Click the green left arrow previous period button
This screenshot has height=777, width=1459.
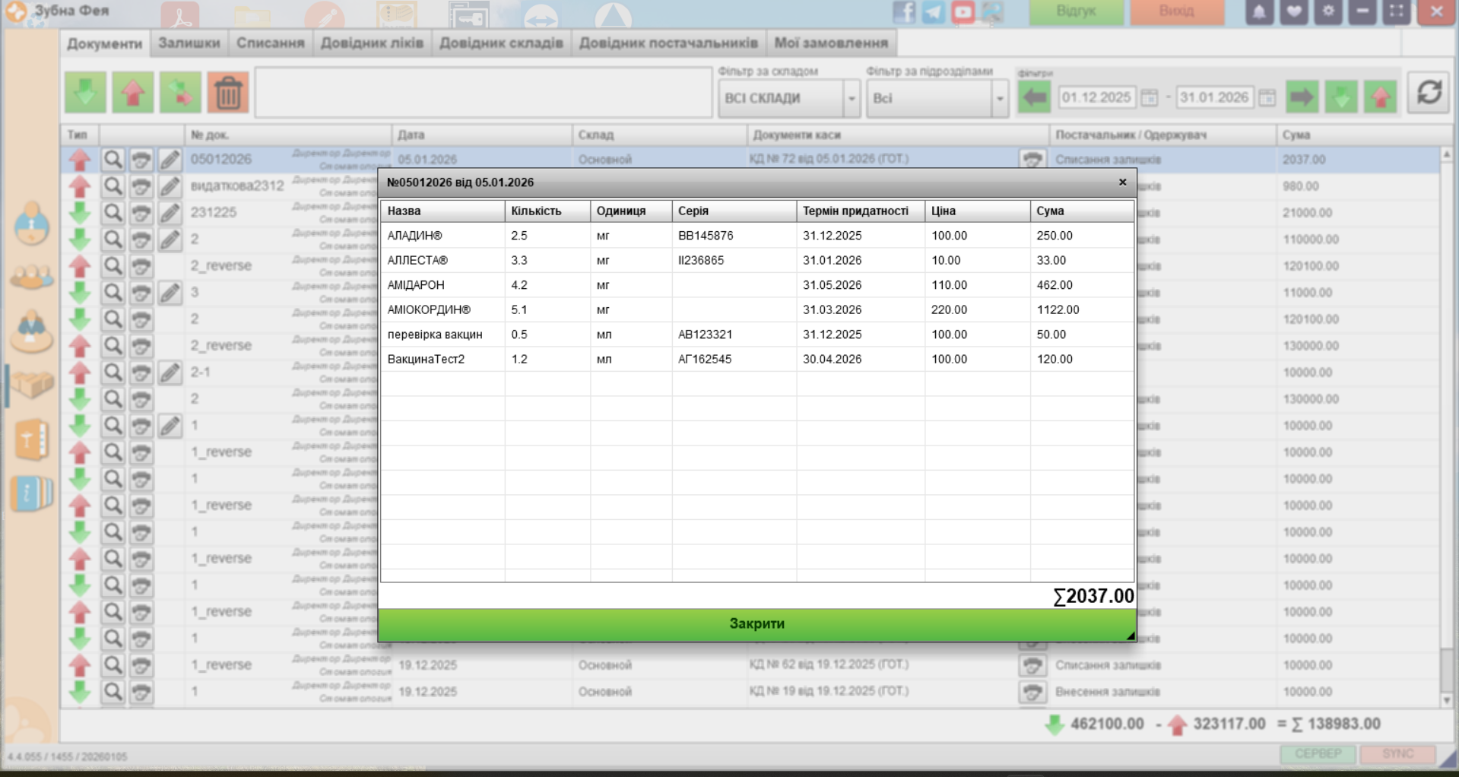pyautogui.click(x=1034, y=97)
